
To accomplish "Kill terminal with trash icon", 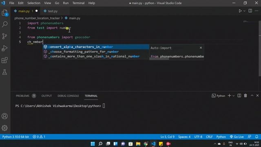I will [246, 96].
